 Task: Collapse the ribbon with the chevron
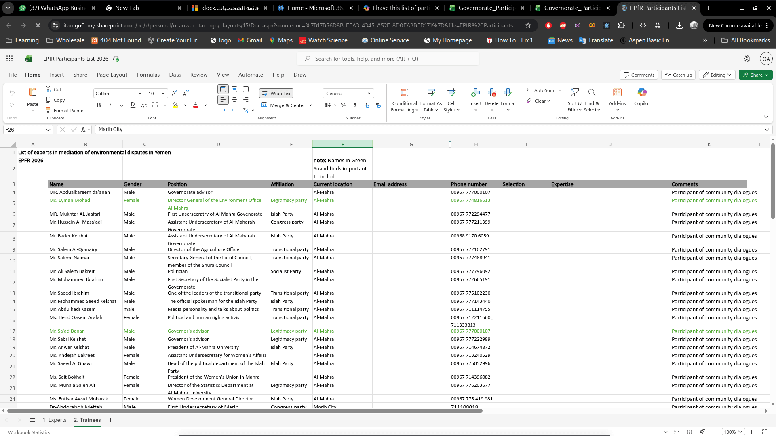coord(766,117)
